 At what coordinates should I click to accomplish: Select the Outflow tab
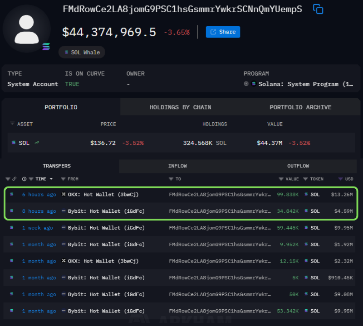[298, 166]
